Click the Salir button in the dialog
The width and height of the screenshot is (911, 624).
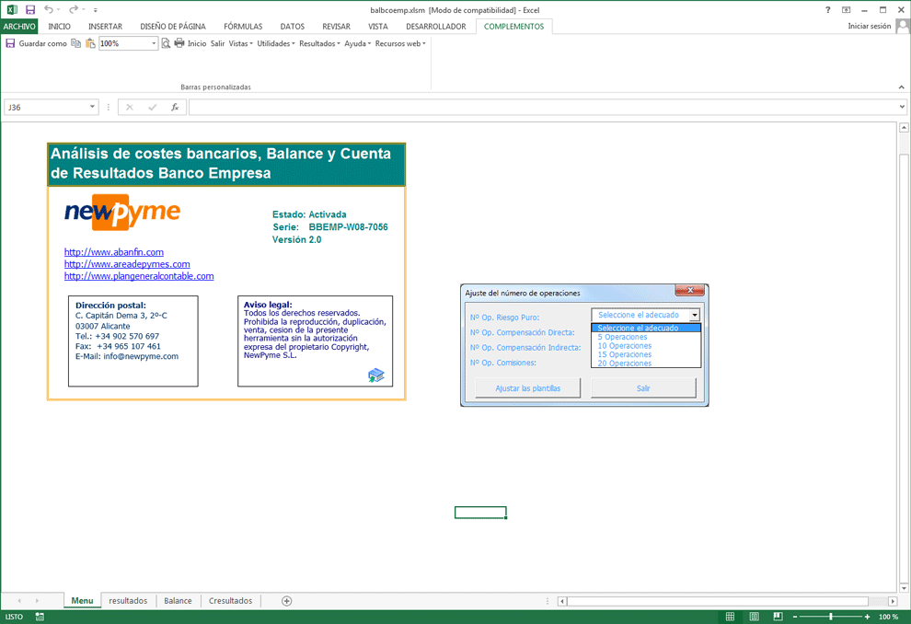(643, 388)
